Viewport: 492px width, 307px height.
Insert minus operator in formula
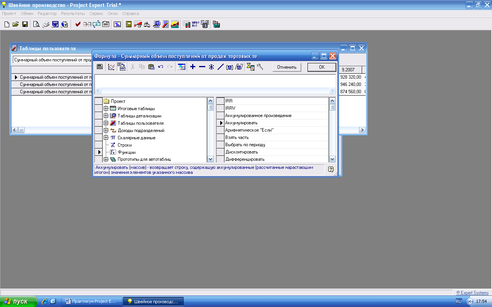[202, 67]
